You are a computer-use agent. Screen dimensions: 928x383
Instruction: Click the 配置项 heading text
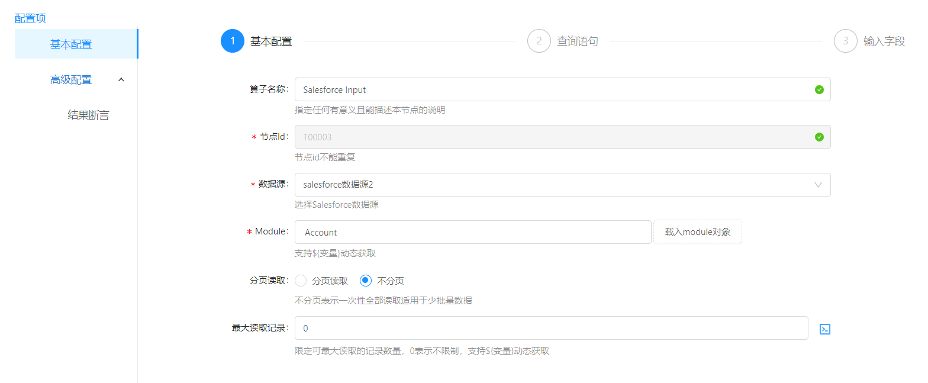(x=30, y=18)
